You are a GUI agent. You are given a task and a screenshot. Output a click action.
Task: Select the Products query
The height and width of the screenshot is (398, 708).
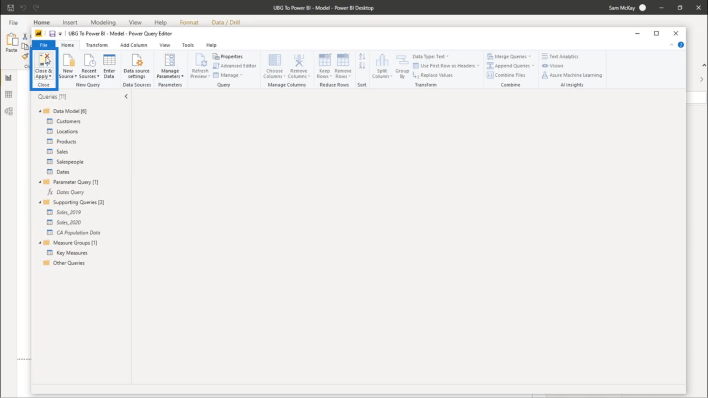(x=66, y=142)
